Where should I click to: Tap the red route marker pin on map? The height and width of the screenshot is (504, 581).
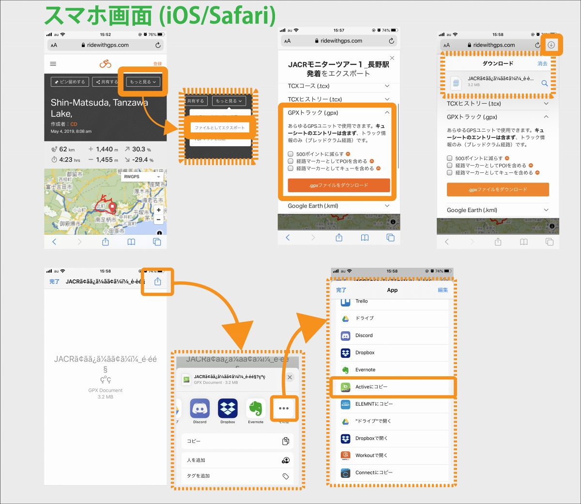click(x=112, y=207)
